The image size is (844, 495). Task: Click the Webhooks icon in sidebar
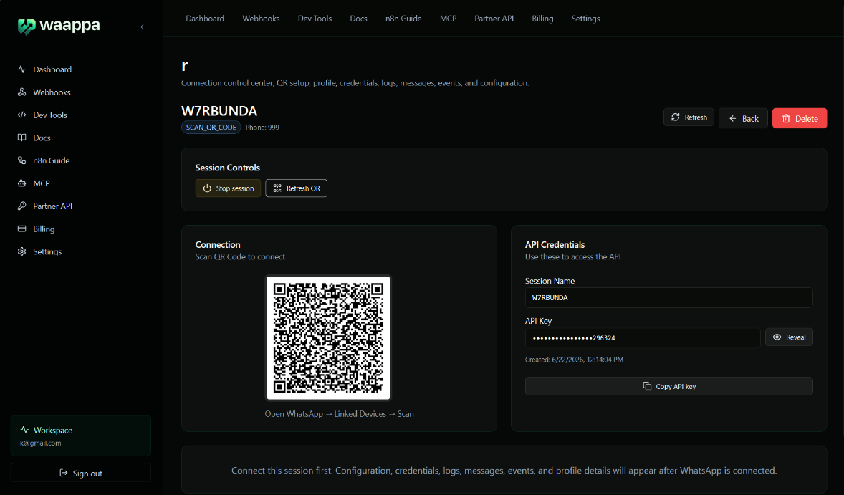coord(22,92)
